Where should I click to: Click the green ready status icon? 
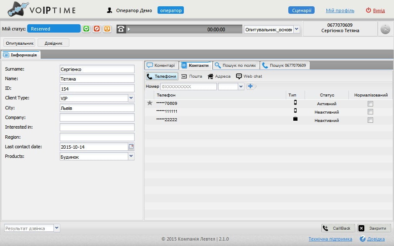click(x=86, y=29)
